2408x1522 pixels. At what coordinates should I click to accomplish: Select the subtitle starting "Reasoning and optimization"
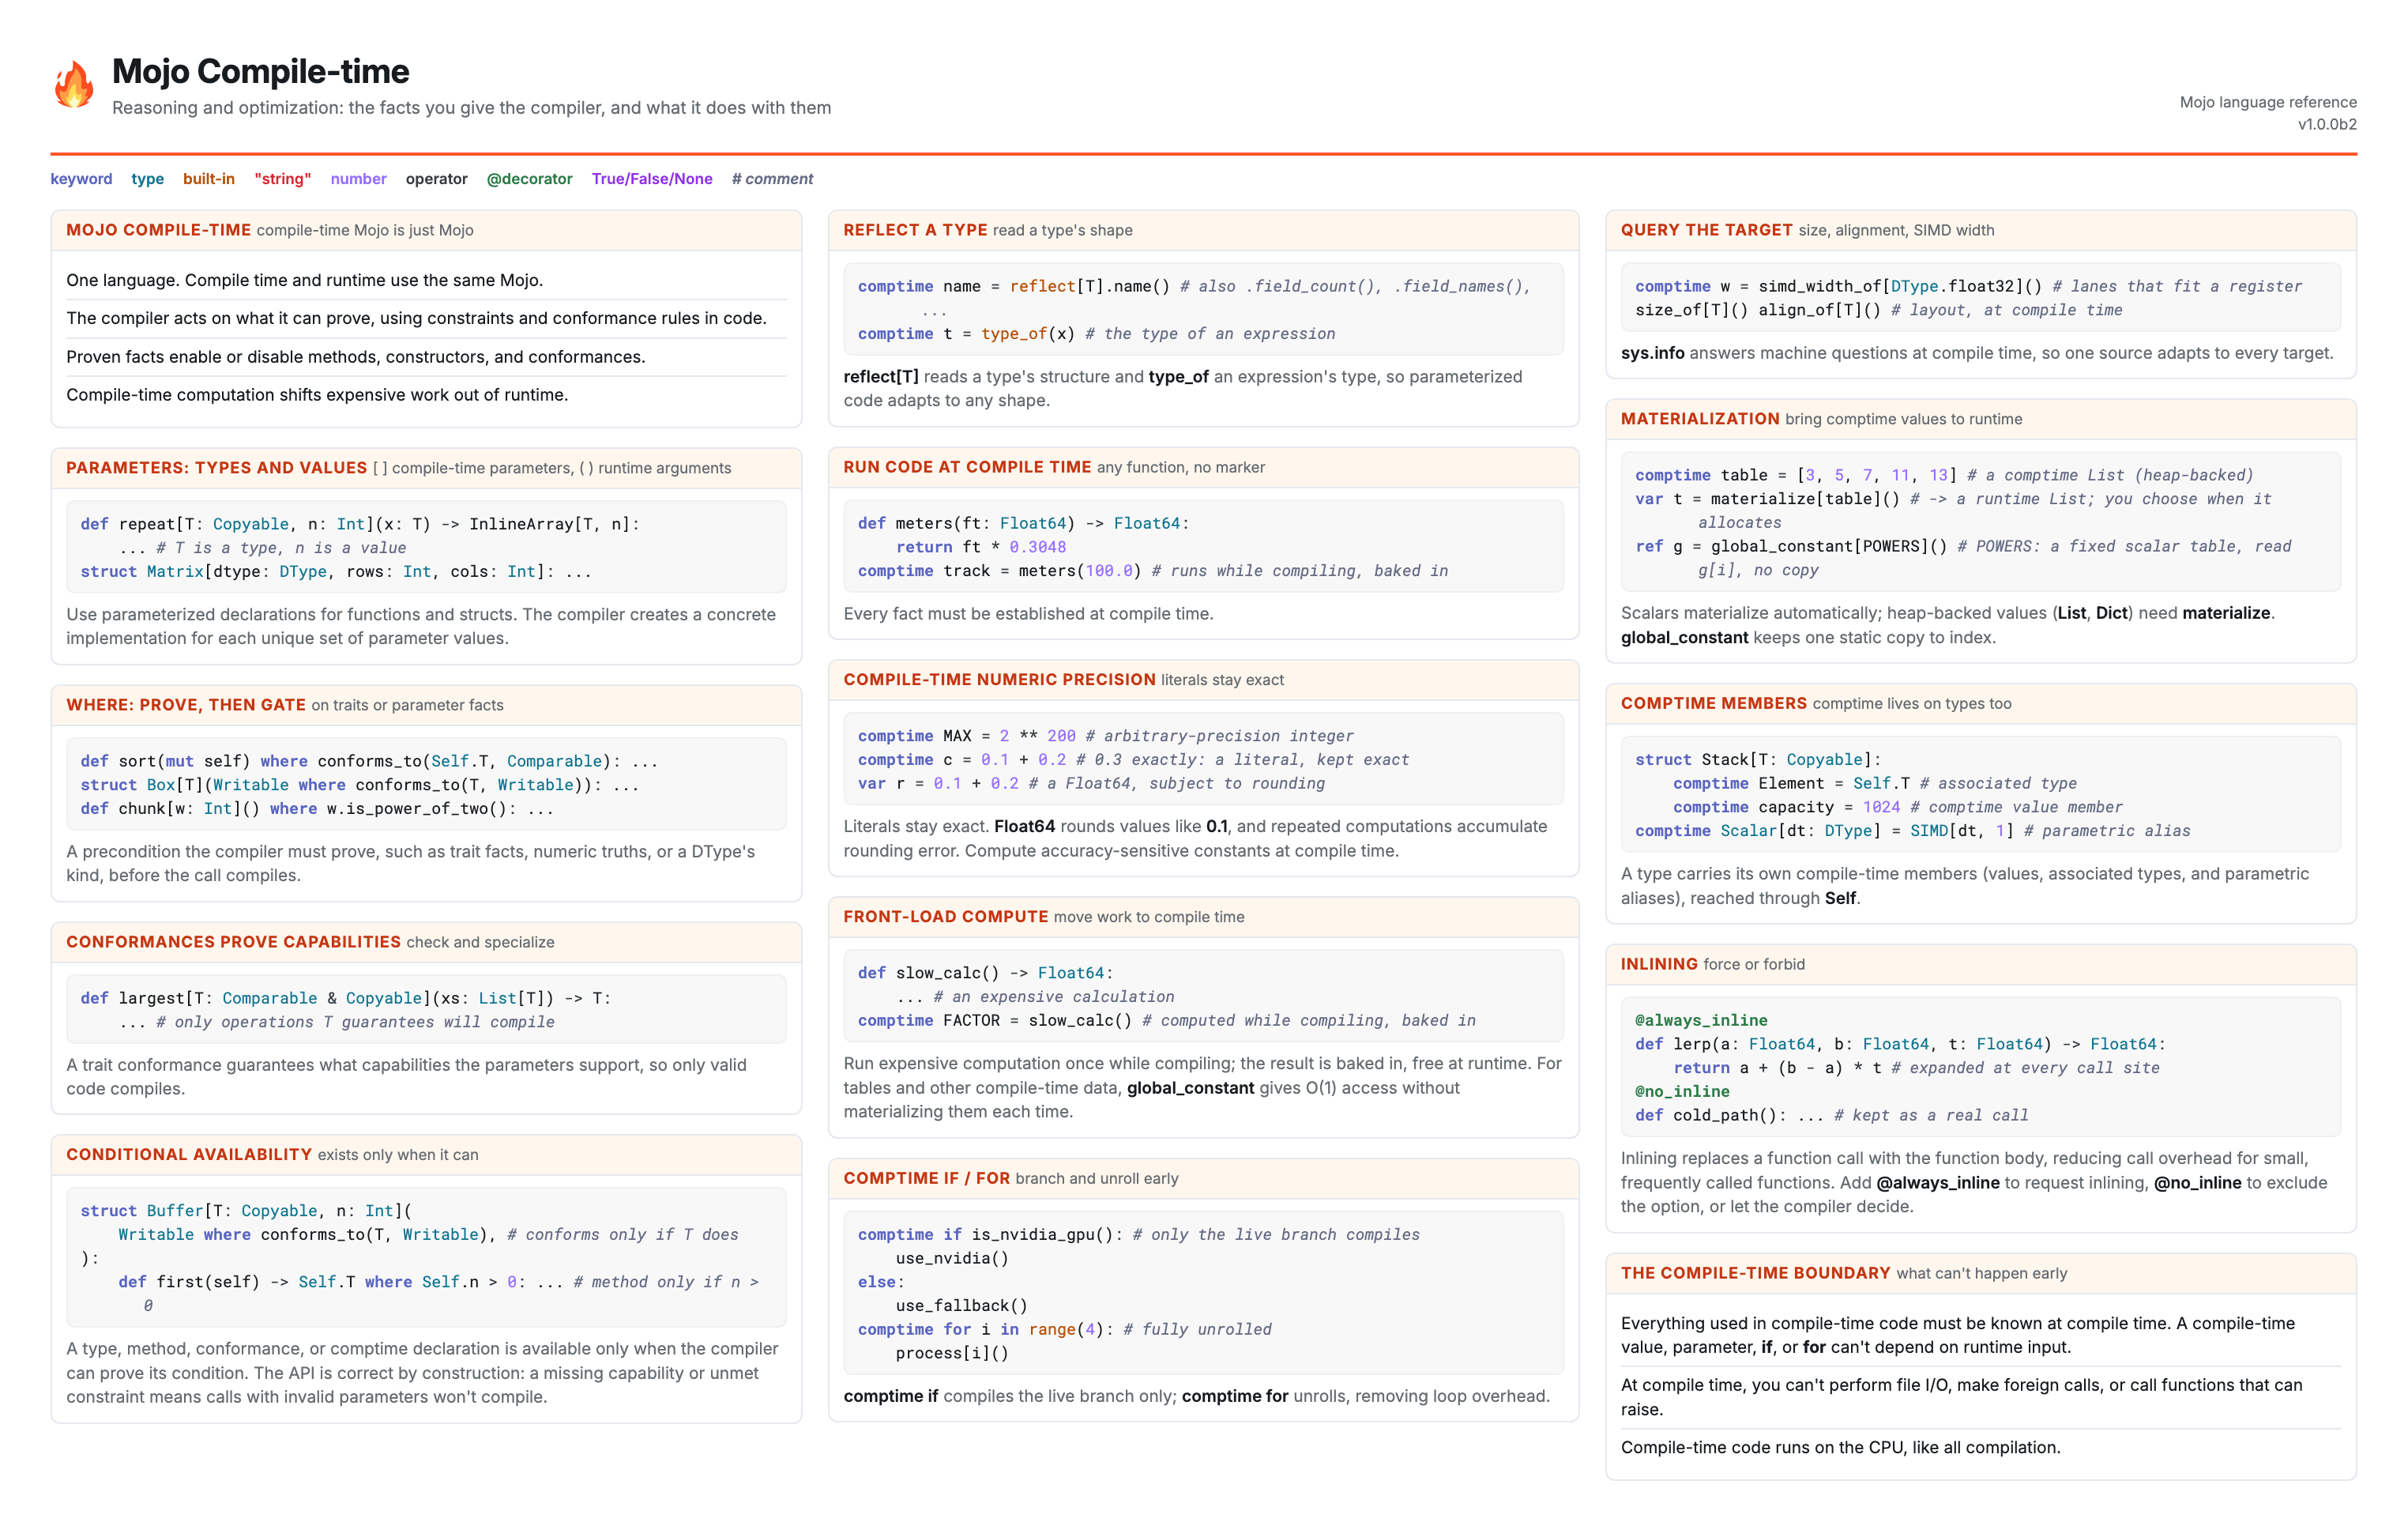471,108
